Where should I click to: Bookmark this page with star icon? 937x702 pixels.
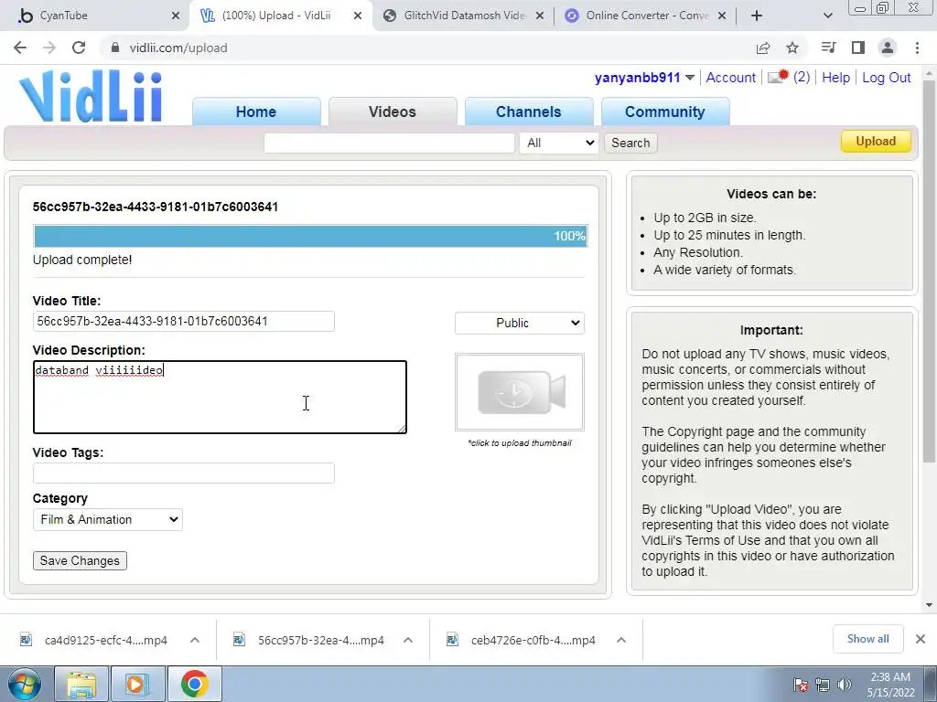pyautogui.click(x=792, y=48)
